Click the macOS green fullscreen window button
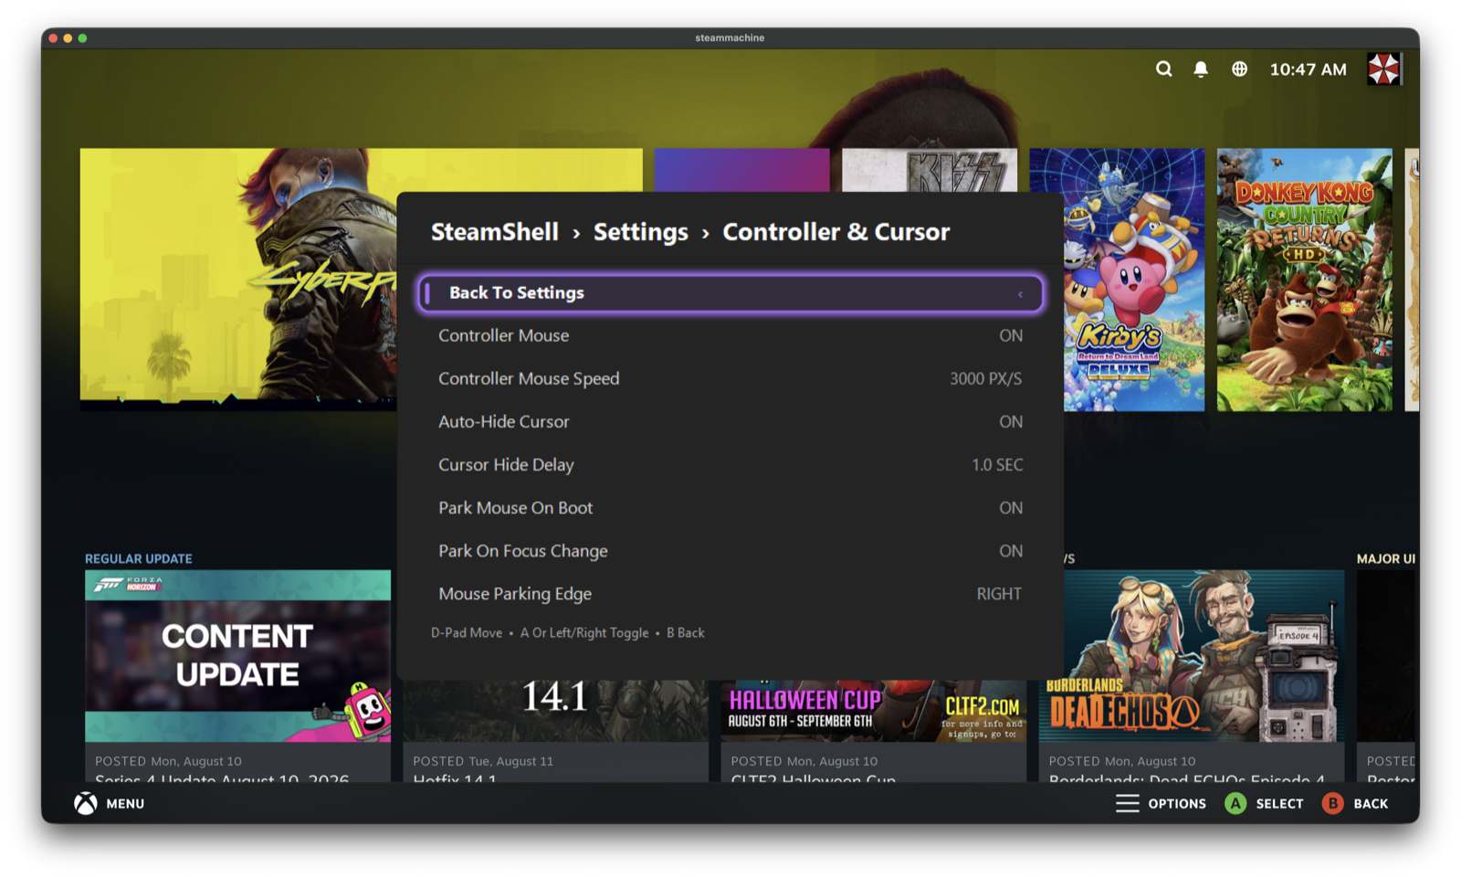This screenshot has width=1461, height=878. coord(82,38)
